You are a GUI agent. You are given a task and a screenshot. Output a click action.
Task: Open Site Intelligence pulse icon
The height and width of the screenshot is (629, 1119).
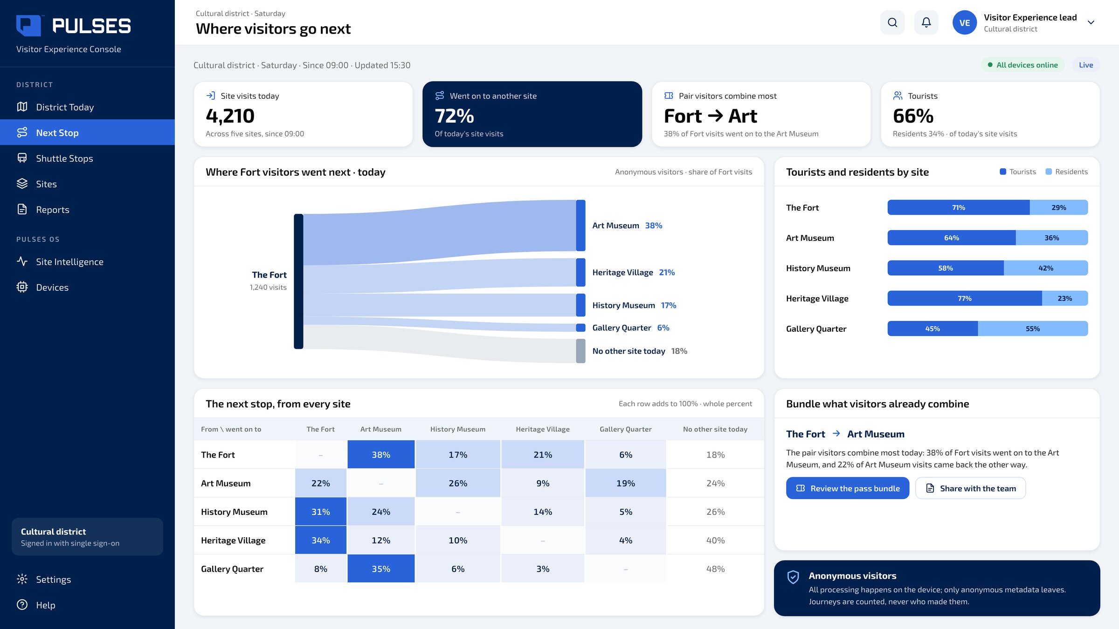22,261
